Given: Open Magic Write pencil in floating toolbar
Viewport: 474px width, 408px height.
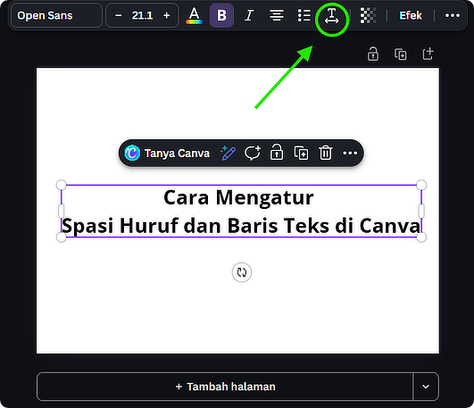Looking at the screenshot, I should [x=228, y=153].
